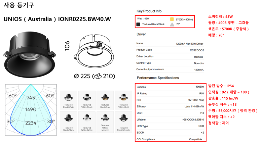Click the IP Rating value 'IP54'

click(x=201, y=94)
